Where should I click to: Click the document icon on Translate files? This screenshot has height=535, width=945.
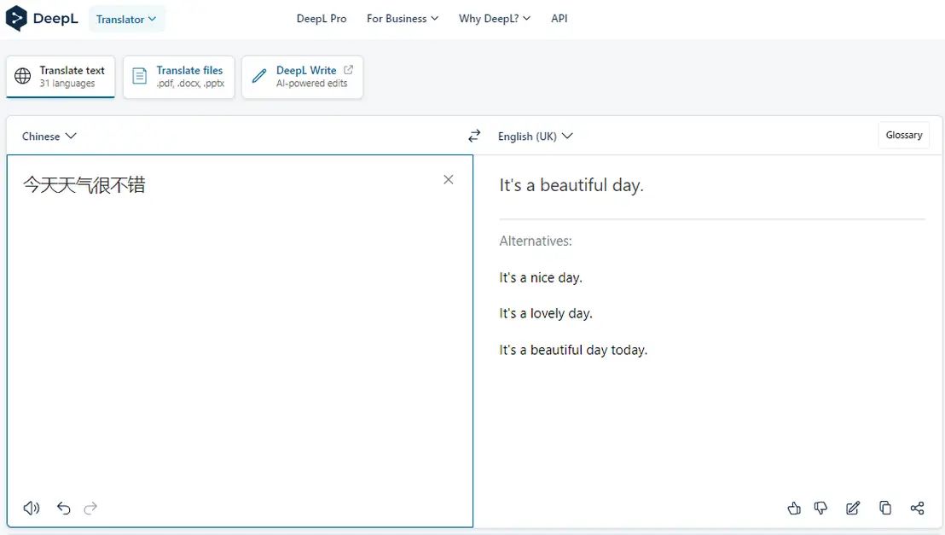(139, 76)
